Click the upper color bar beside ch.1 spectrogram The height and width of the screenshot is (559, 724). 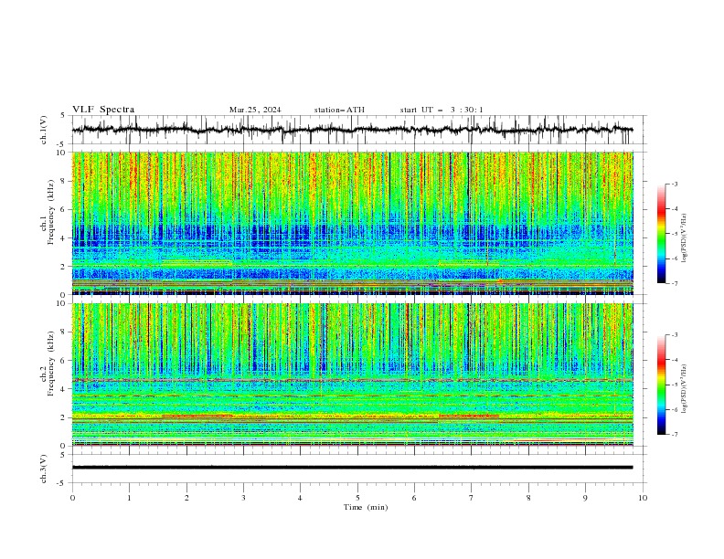click(662, 234)
